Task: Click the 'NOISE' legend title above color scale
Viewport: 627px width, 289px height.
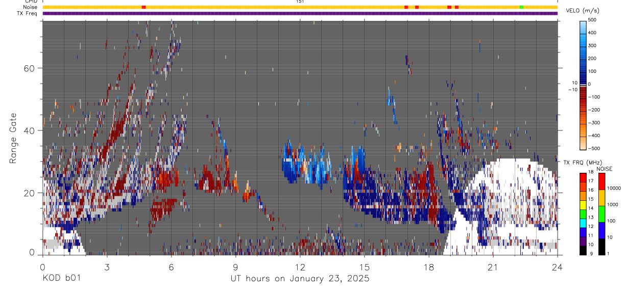Action: [x=604, y=169]
